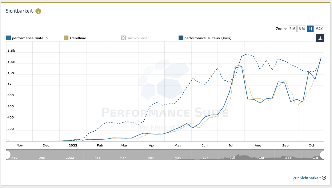
Task: Open the Zur Sichtbarkeit link
Action: pyautogui.click(x=307, y=178)
